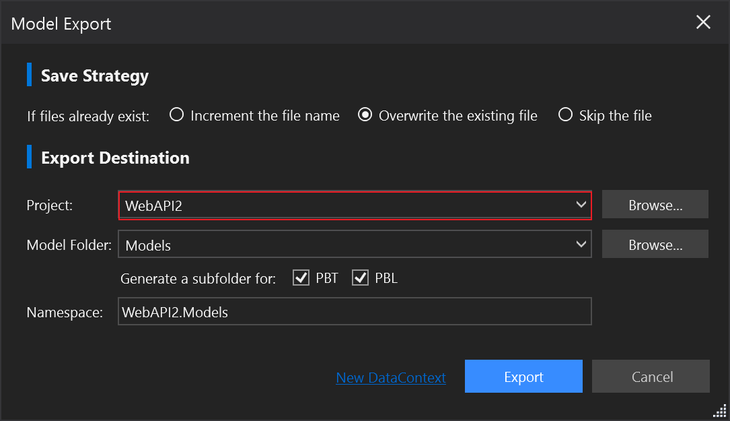This screenshot has width=730, height=421.
Task: Close the Model Export dialog
Action: pos(703,22)
